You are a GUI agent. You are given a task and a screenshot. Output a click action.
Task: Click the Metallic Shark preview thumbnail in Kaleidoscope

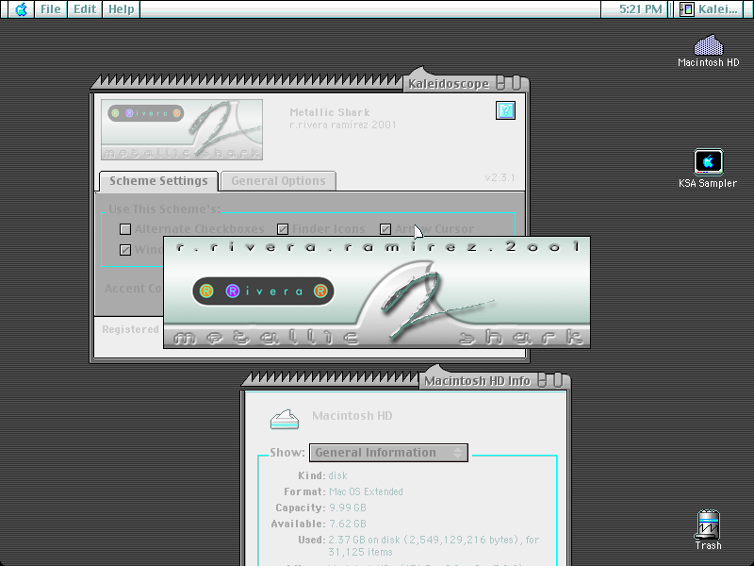(x=182, y=129)
